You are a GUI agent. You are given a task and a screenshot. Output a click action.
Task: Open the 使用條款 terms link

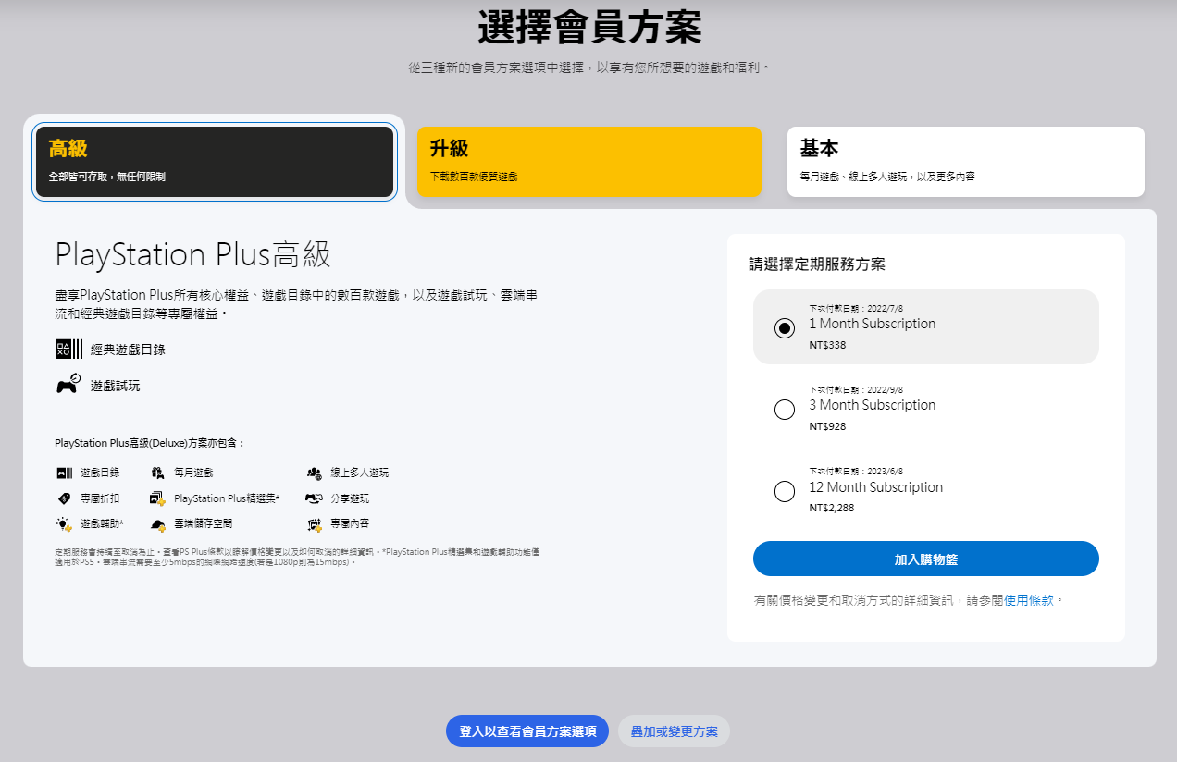click(1029, 600)
